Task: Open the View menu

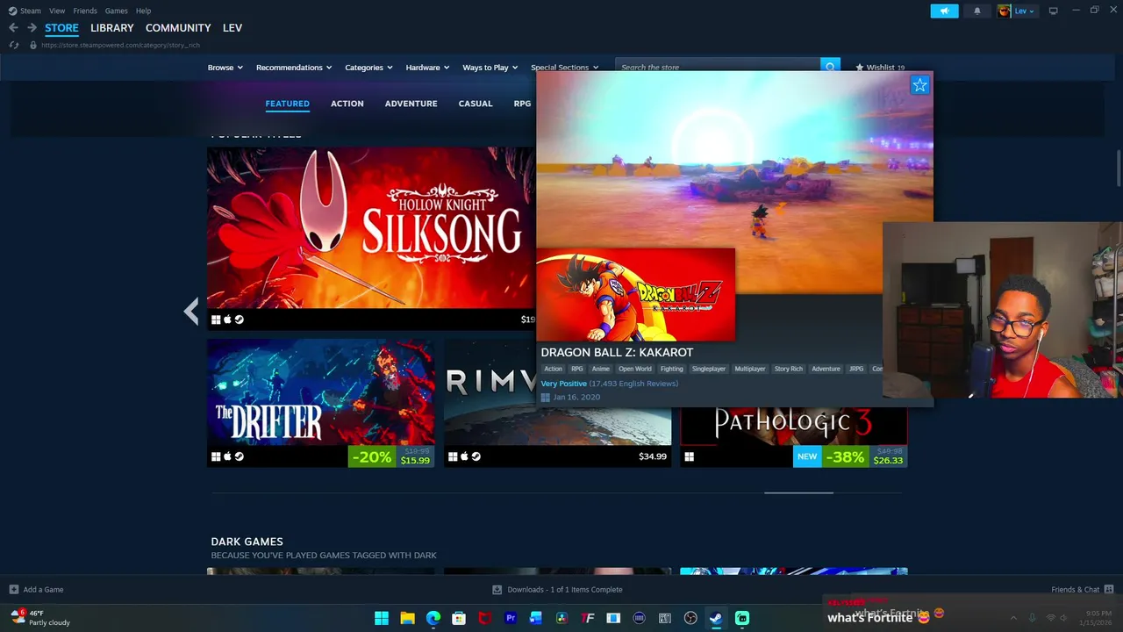Action: click(57, 11)
